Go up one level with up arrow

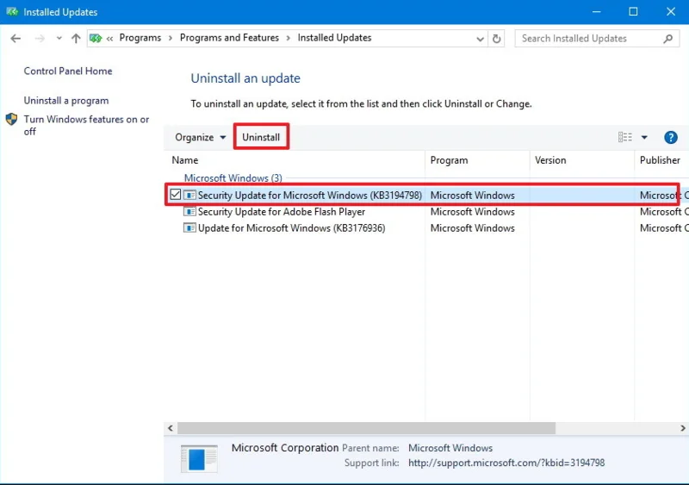click(x=76, y=39)
